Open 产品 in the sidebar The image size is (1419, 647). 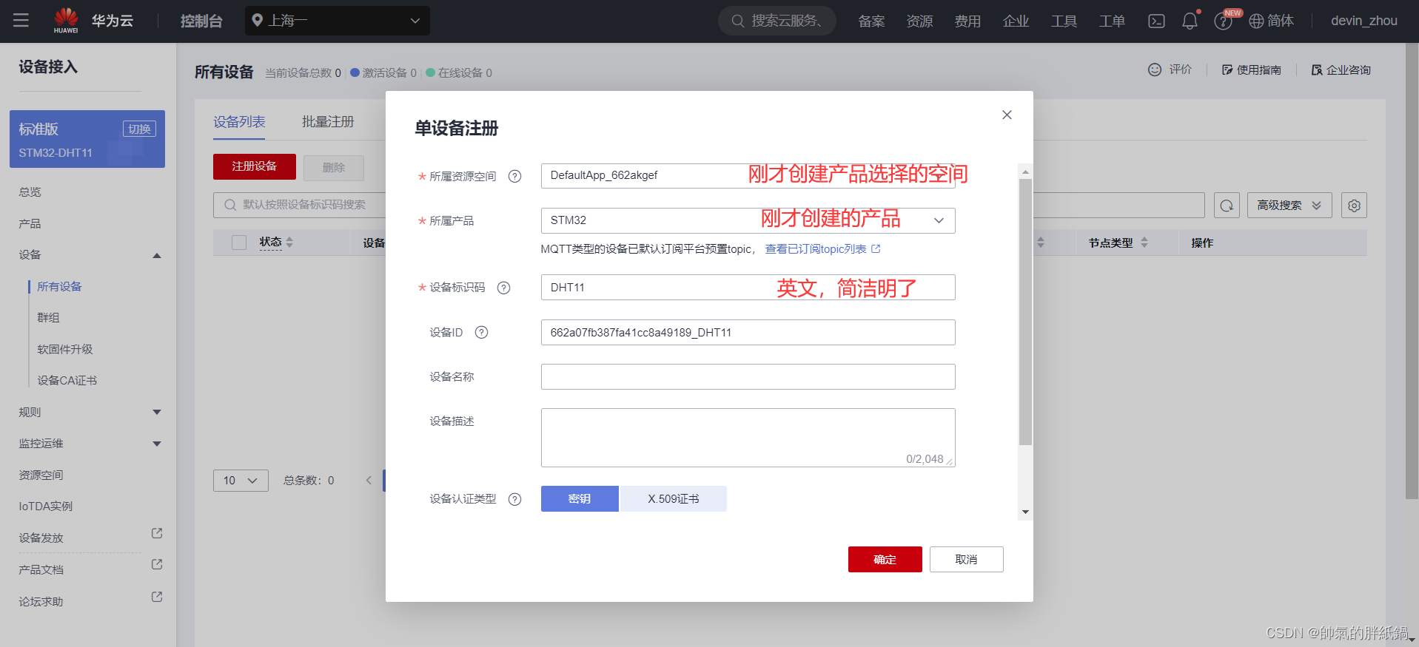coord(30,224)
